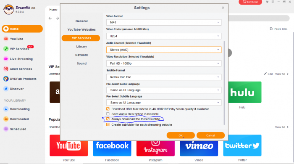Click the shirt skin icon in title bar

pos(267,2)
